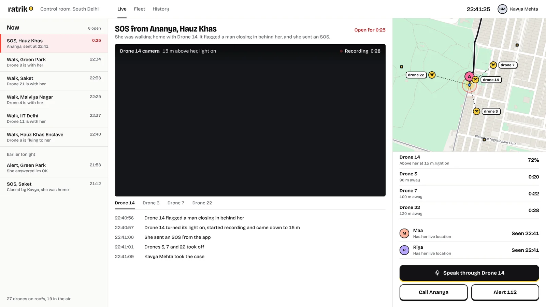Click the KM user avatar
546x307 pixels.
coord(502,9)
